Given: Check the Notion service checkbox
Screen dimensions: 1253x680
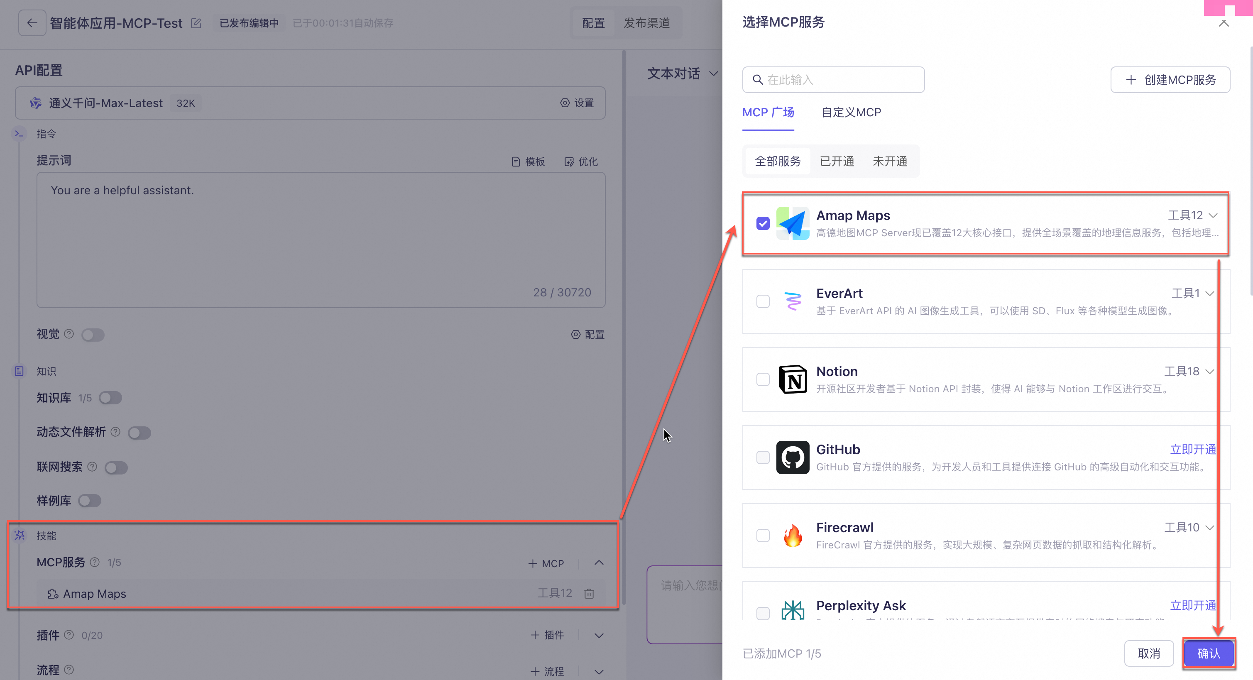Looking at the screenshot, I should pyautogui.click(x=763, y=379).
